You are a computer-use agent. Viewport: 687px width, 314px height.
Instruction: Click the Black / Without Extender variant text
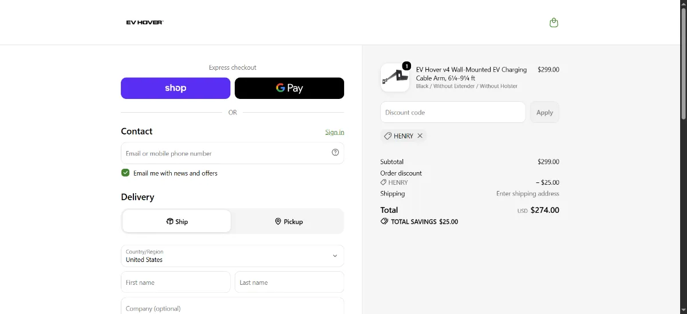[x=467, y=86]
